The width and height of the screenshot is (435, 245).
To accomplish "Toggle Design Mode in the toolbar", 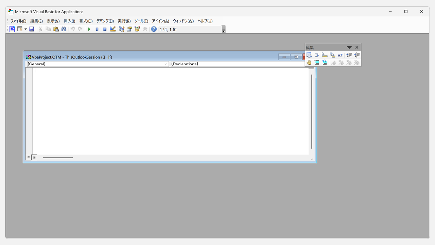I will [x=113, y=29].
